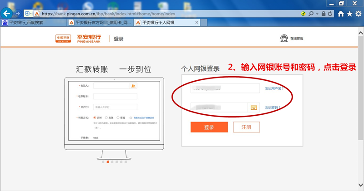Open a new tab with the blank tab button
Screen dimensions: 364x191
click(203, 22)
